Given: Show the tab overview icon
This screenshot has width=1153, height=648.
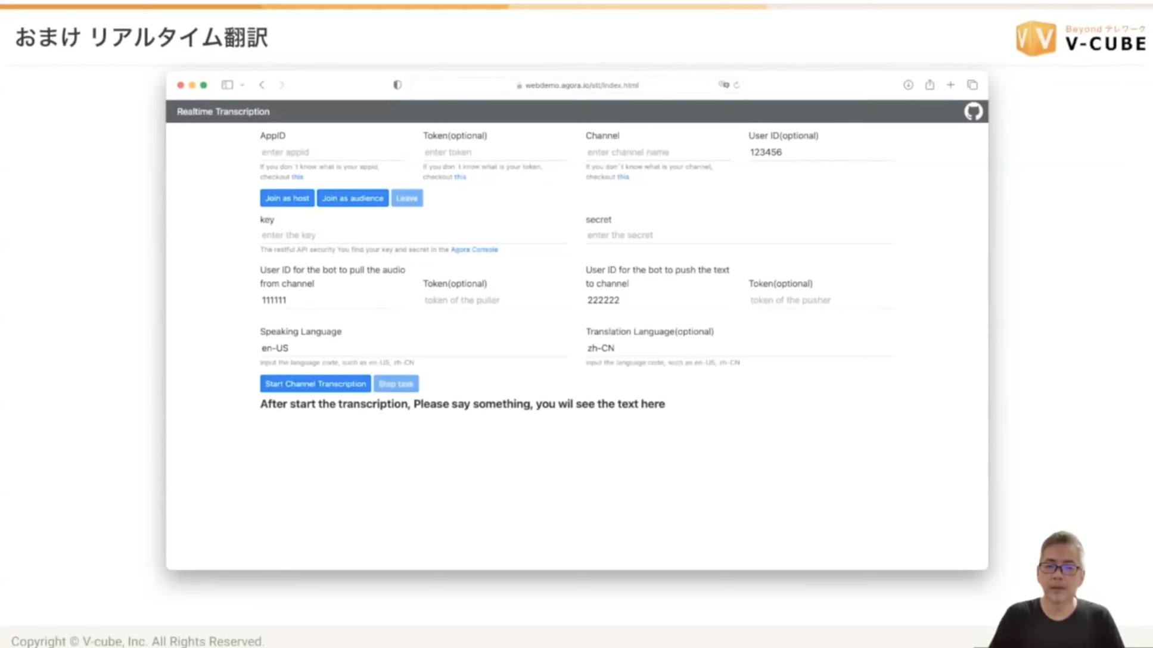Looking at the screenshot, I should pos(972,85).
